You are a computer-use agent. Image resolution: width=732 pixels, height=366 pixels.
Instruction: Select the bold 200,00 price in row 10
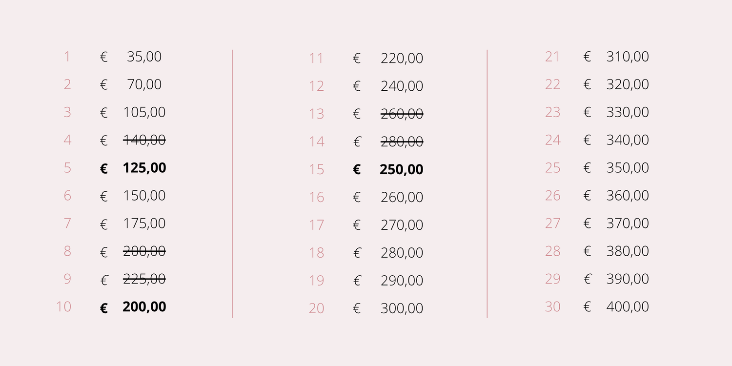[x=144, y=307]
